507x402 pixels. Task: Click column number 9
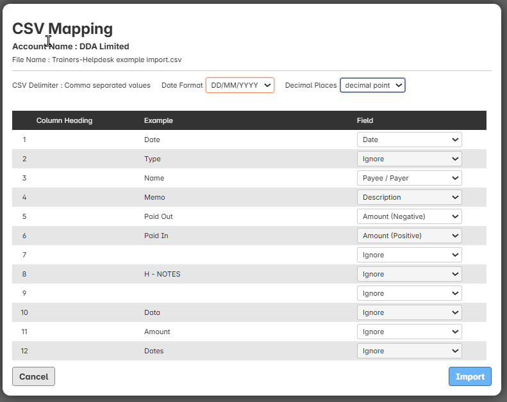point(24,293)
